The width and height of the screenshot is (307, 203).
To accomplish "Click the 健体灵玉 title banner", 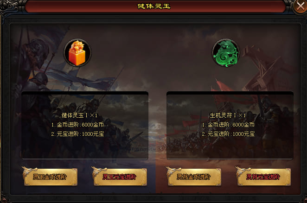I will (x=153, y=6).
